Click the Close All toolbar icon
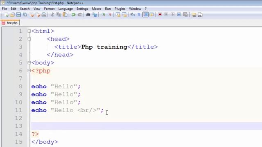 (38, 15)
